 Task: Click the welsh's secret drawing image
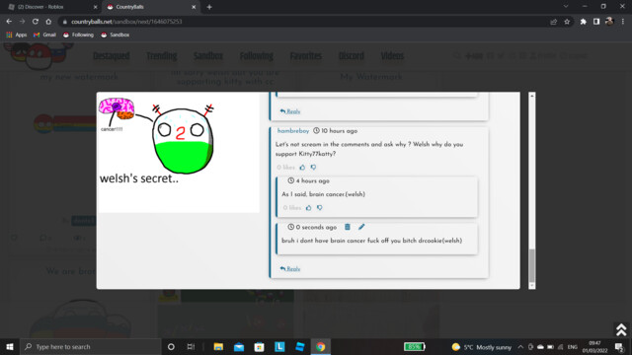coord(178,153)
